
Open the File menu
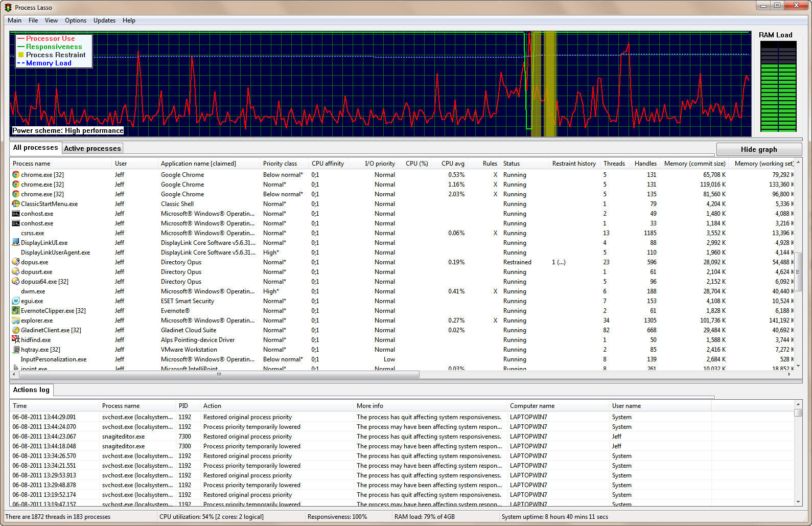tap(33, 20)
